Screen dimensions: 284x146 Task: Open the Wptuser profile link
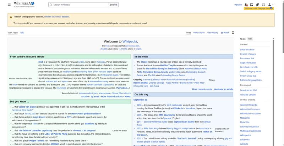pyautogui.click(x=238, y=5)
